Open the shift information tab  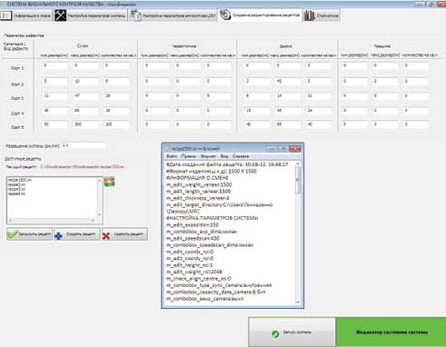(26, 15)
